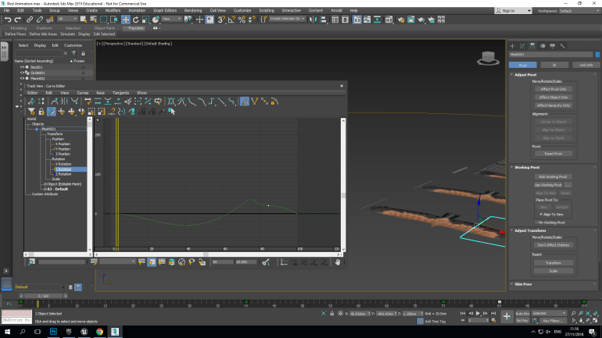The width and height of the screenshot is (602, 338).
Task: Open the Tangents menu in Curve Editor
Action: click(x=120, y=93)
